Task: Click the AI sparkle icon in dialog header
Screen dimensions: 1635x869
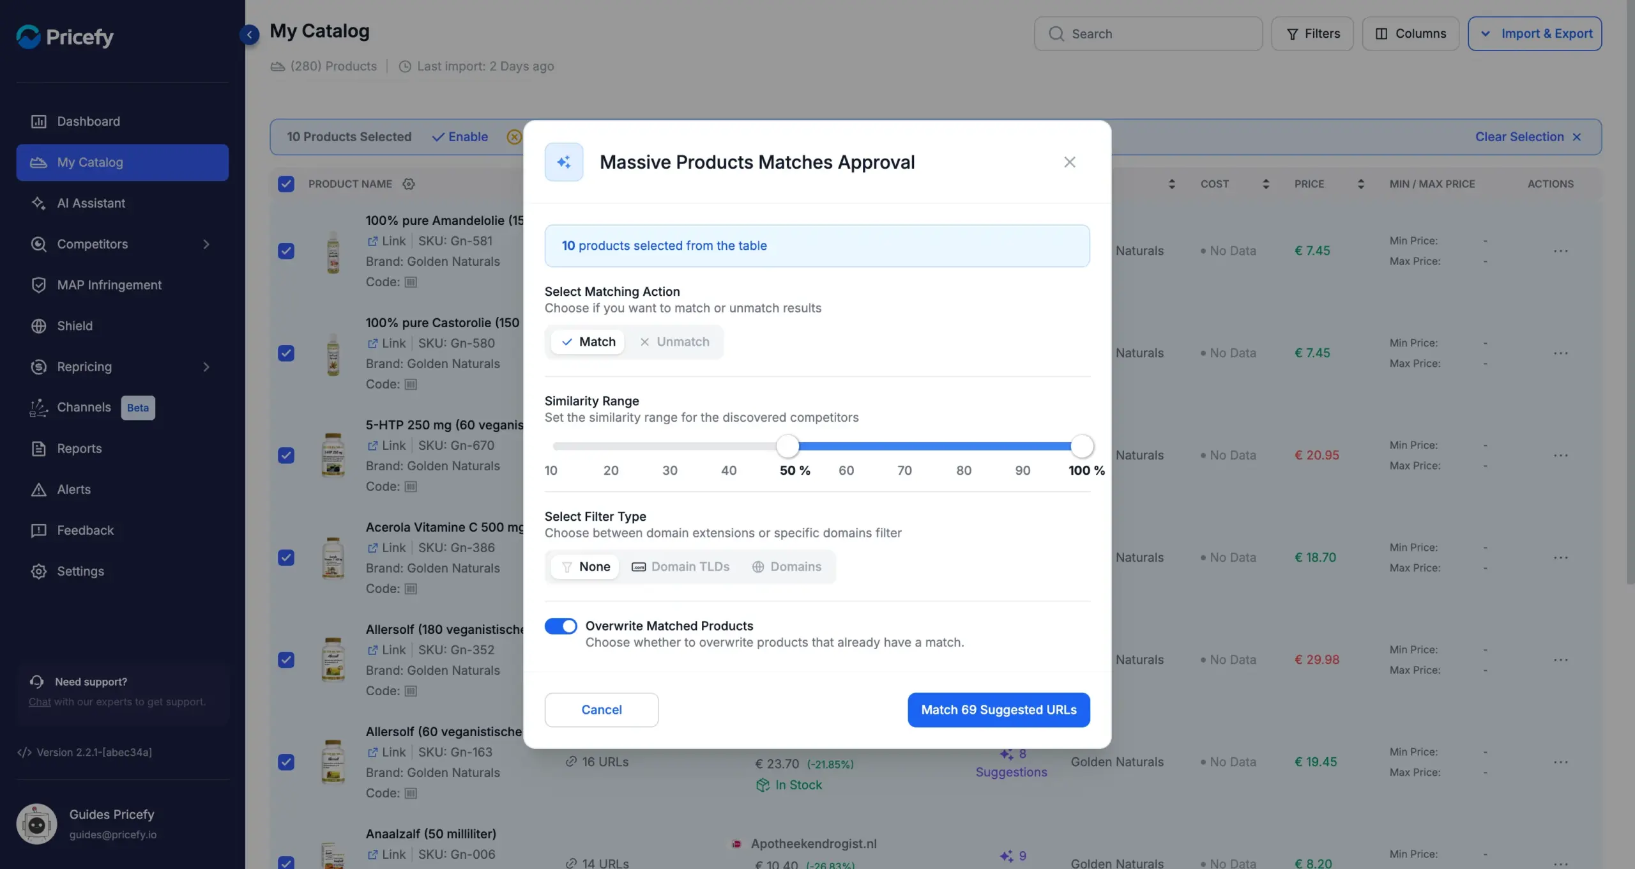Action: tap(564, 162)
